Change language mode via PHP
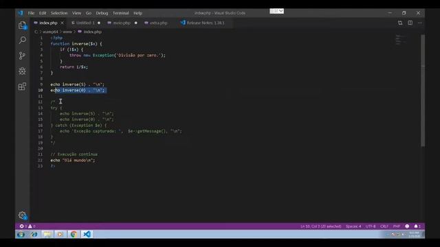Screen dimensions: 440x247 397,226
